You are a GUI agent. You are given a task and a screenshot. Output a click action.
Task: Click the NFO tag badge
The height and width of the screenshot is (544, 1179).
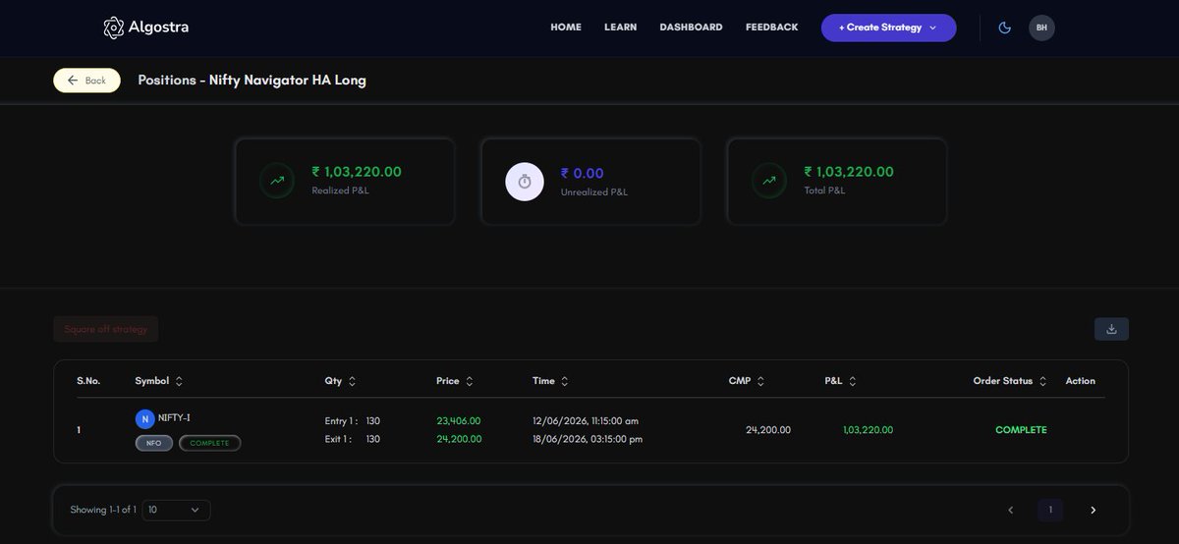click(154, 443)
